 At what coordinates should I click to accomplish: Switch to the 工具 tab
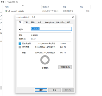pyautogui.click(x=26, y=23)
